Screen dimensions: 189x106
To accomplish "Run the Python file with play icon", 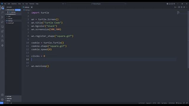I will [x=175, y=7].
